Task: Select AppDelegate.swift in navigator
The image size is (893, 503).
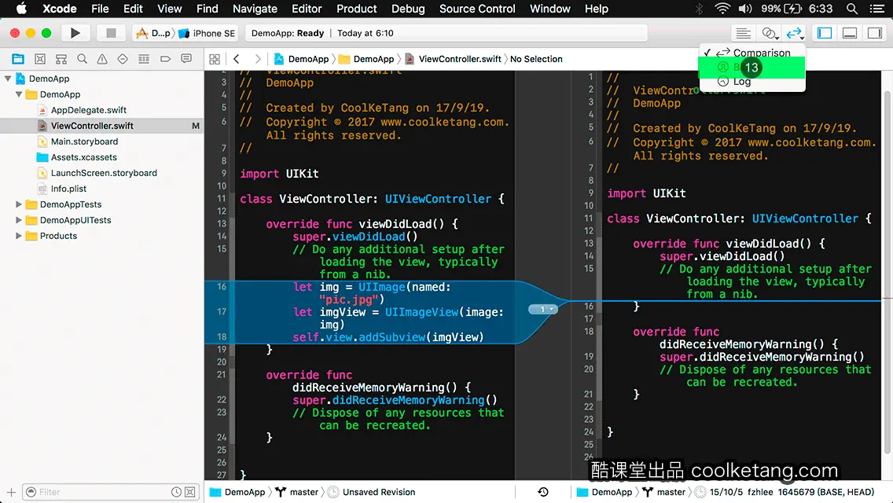Action: [x=88, y=110]
